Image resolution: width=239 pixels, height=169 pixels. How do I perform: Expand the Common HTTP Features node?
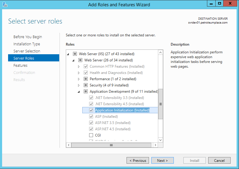click(x=79, y=66)
